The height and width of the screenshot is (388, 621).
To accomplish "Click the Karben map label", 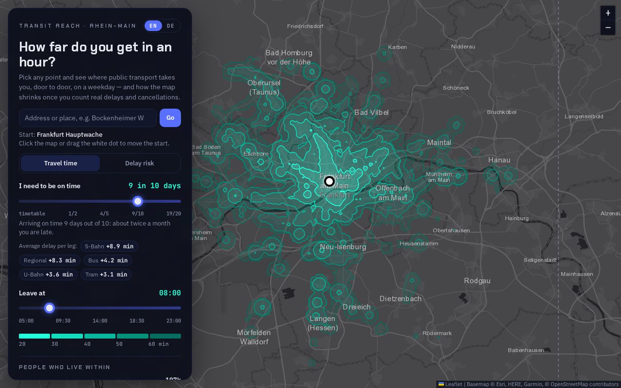I will [398, 47].
